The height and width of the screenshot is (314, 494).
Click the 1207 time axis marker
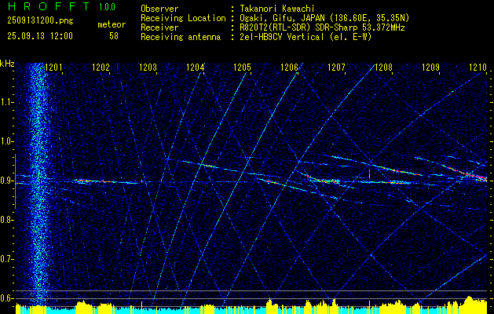tap(336, 67)
